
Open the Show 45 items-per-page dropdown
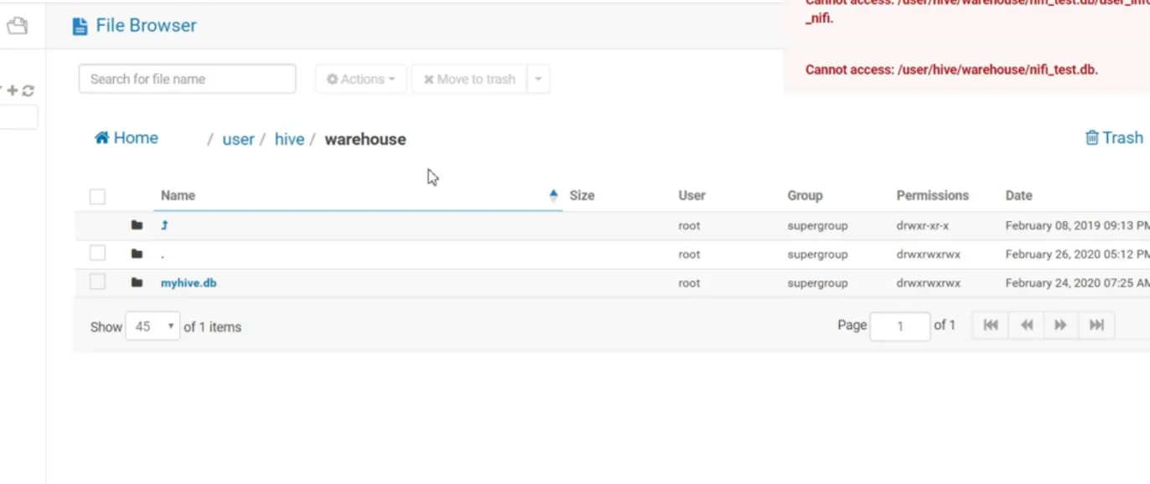pos(153,327)
